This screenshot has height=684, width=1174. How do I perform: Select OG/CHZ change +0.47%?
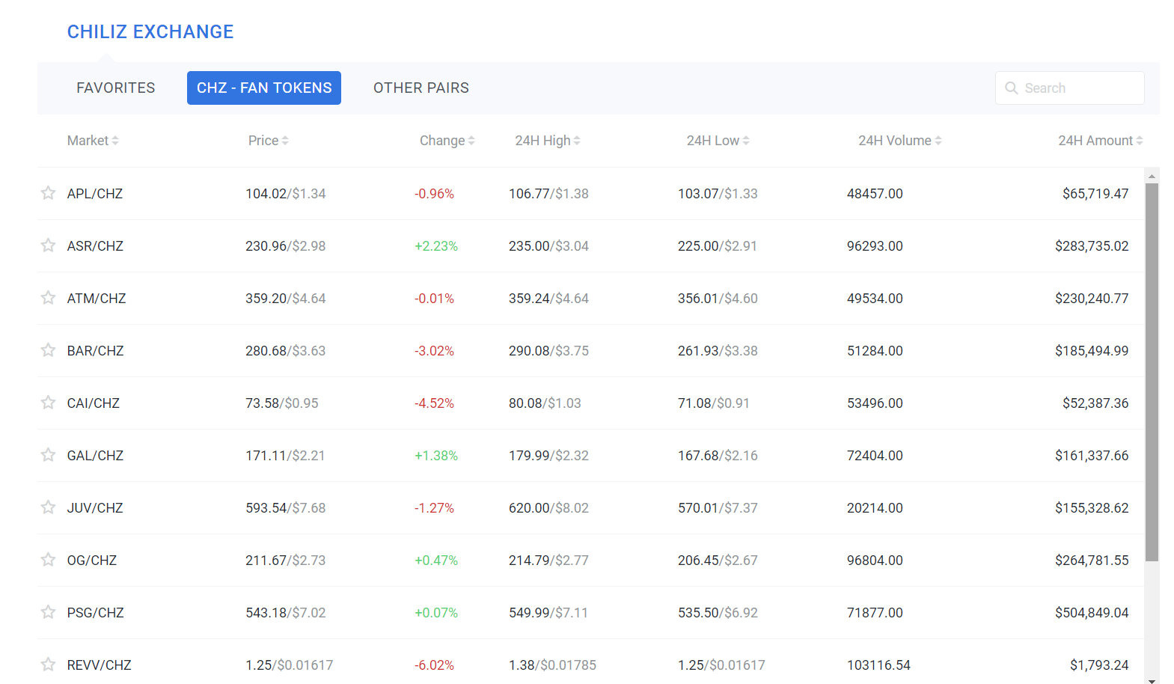(436, 560)
